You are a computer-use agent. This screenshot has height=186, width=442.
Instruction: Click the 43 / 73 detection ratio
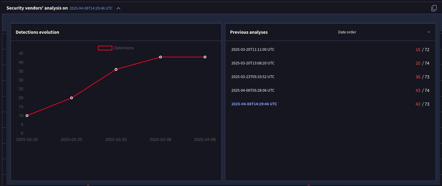[422, 104]
